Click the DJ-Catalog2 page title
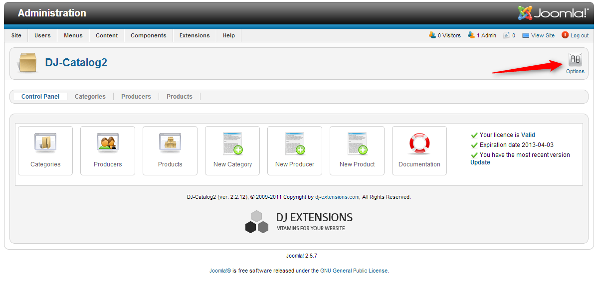This screenshot has width=598, height=282. pos(76,62)
